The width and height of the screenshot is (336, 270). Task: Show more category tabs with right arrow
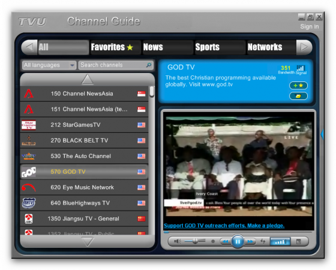tap(304, 47)
